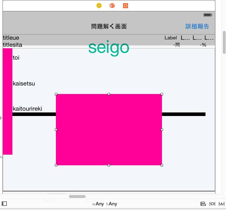The image size is (226, 210).
Task: Select the kaisetsu label
Action: (x=24, y=83)
